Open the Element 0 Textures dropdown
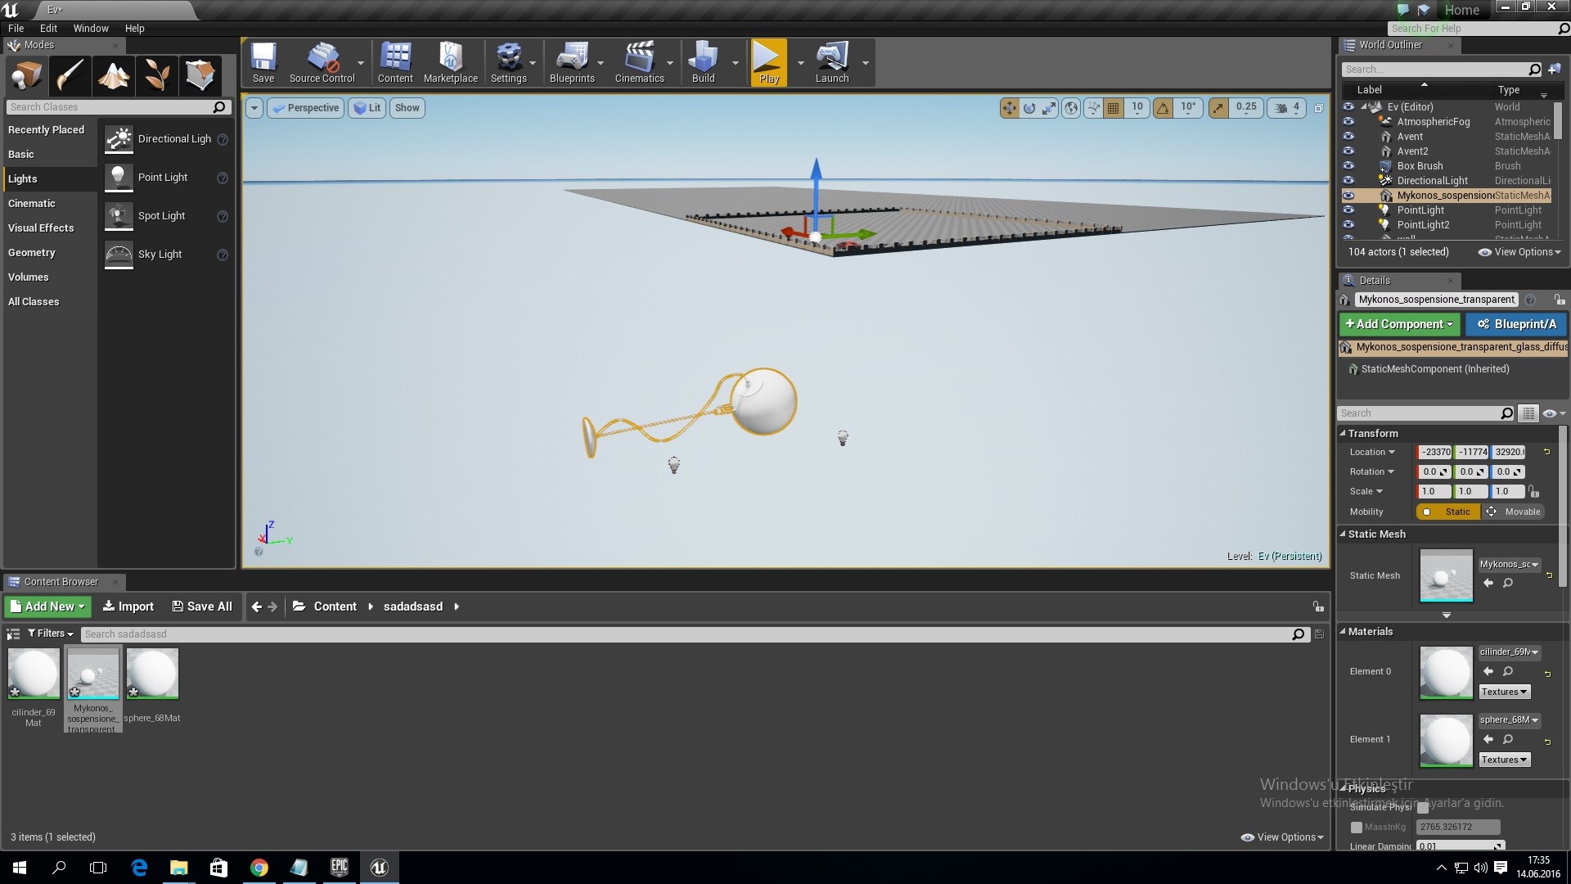This screenshot has width=1571, height=884. click(x=1504, y=692)
